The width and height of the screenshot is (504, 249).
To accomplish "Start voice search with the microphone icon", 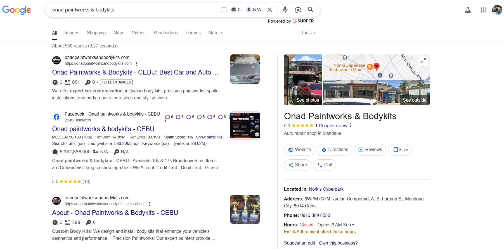I will (x=285, y=9).
